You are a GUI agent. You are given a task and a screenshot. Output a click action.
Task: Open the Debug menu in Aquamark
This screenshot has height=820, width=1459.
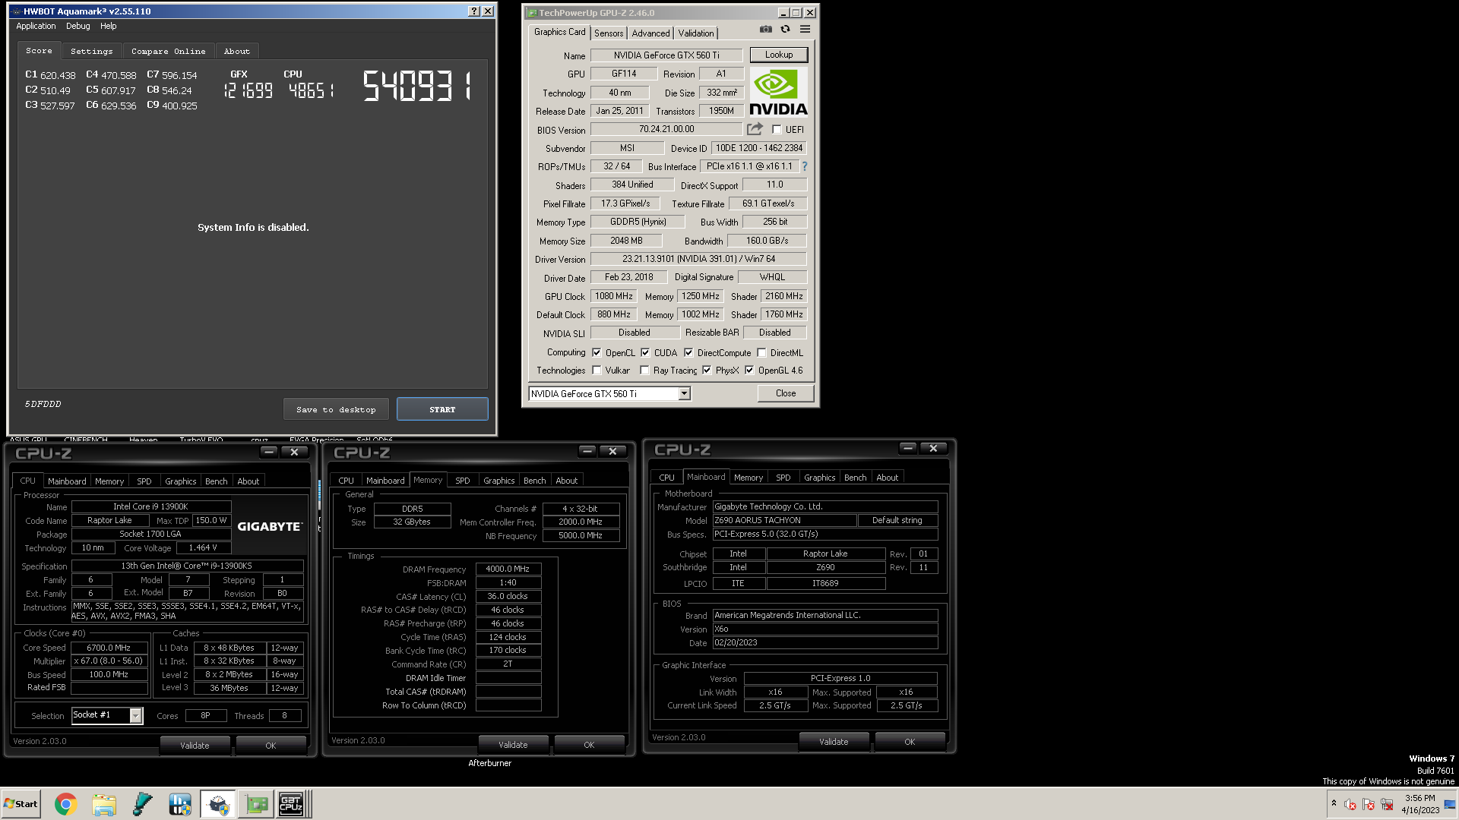coord(78,26)
